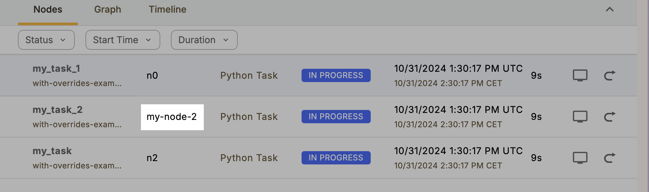Screen dimensions: 649x192
Task: Open the deck view for my_task node n2
Action: click(580, 158)
